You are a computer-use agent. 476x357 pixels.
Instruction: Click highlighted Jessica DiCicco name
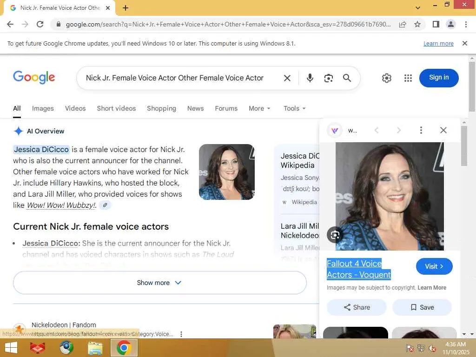[x=41, y=149]
